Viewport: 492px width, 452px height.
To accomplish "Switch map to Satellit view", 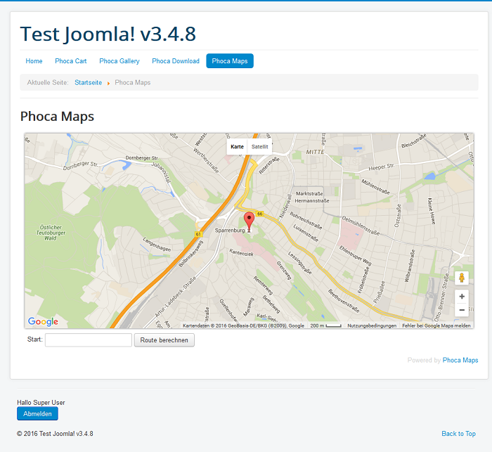I will tap(259, 147).
